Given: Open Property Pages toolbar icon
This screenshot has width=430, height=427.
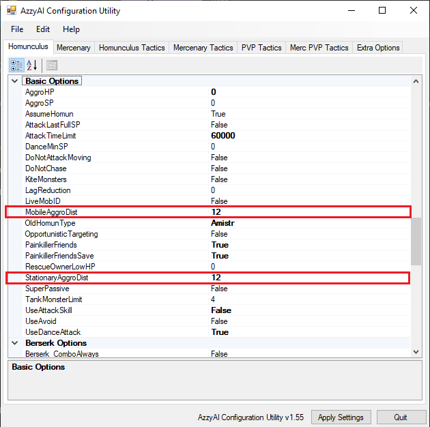Looking at the screenshot, I should 52,65.
